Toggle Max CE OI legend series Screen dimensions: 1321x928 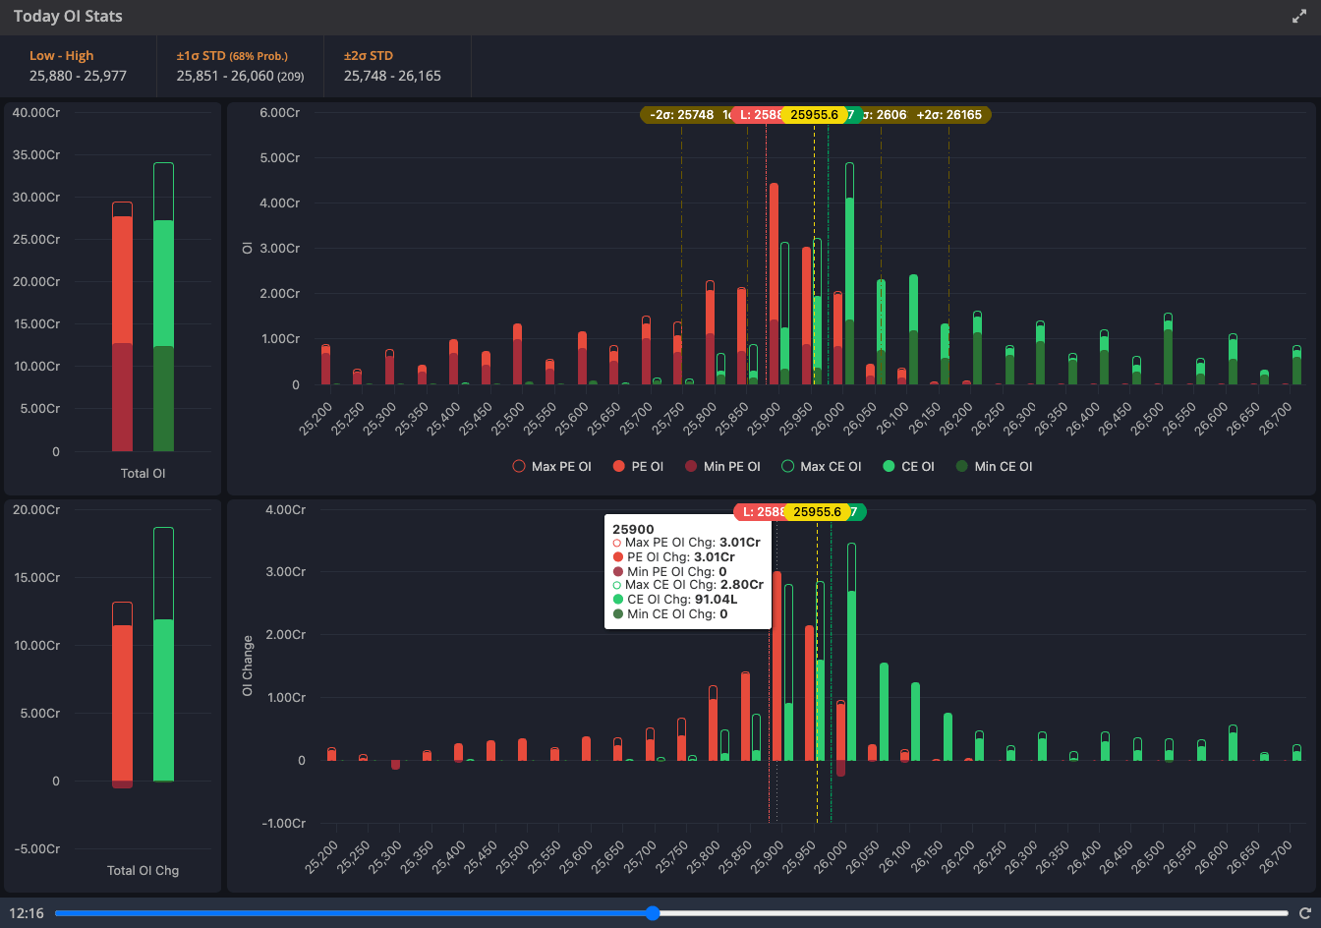point(822,467)
